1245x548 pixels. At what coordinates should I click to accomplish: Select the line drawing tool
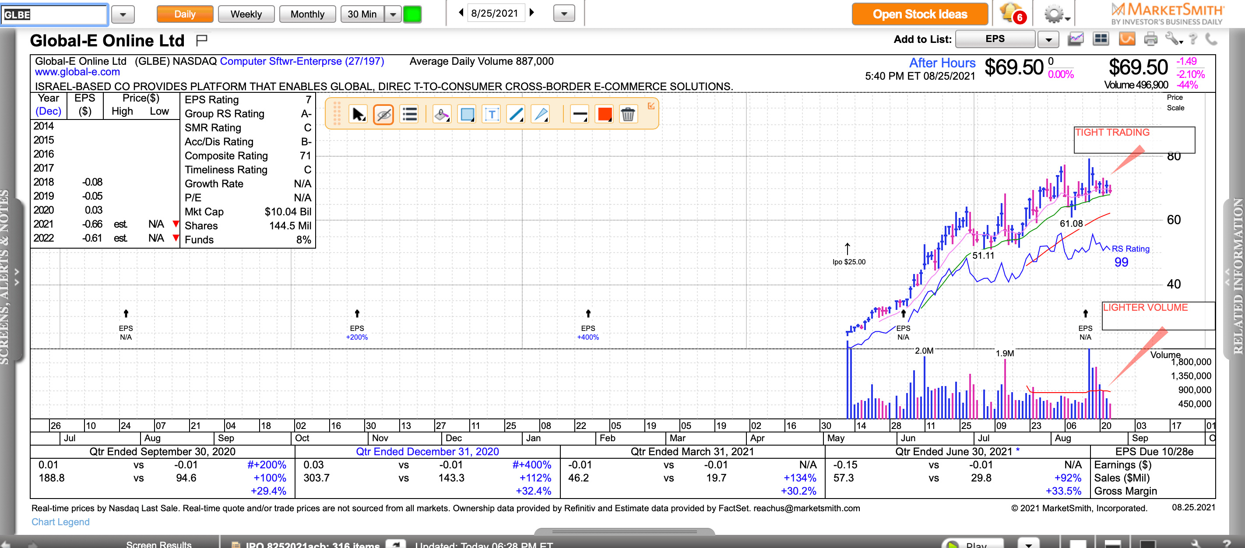click(x=516, y=115)
